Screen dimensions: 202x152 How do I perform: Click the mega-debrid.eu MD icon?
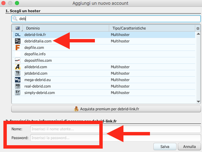[x=18, y=80]
